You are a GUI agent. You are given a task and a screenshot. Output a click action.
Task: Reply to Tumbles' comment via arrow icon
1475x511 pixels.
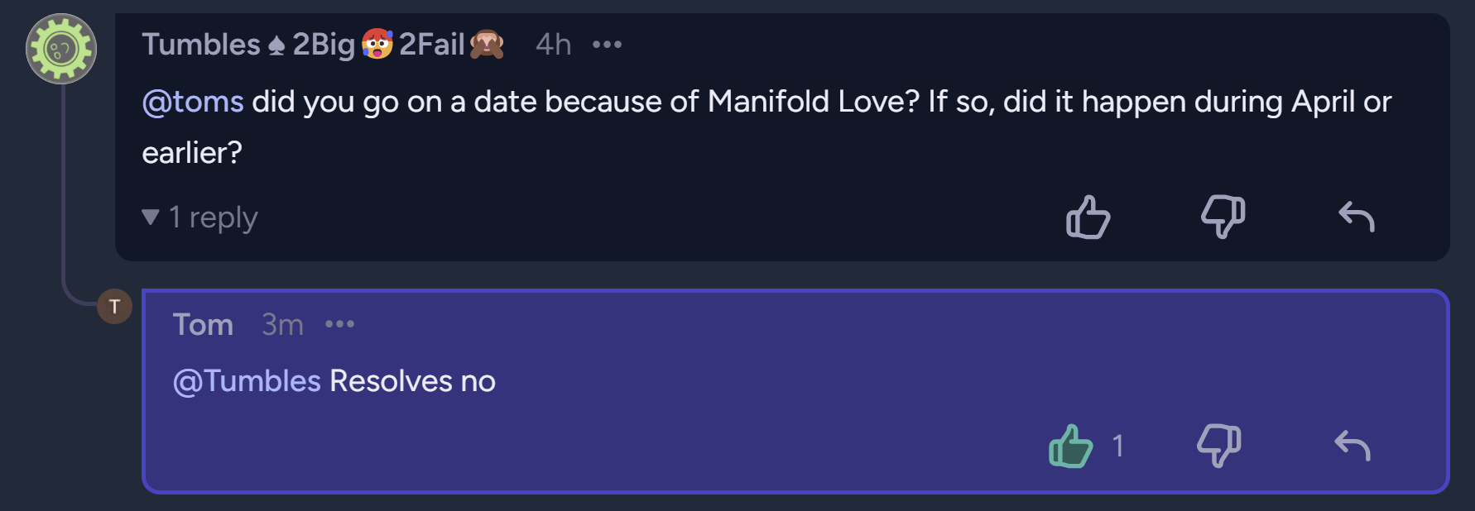point(1356,217)
